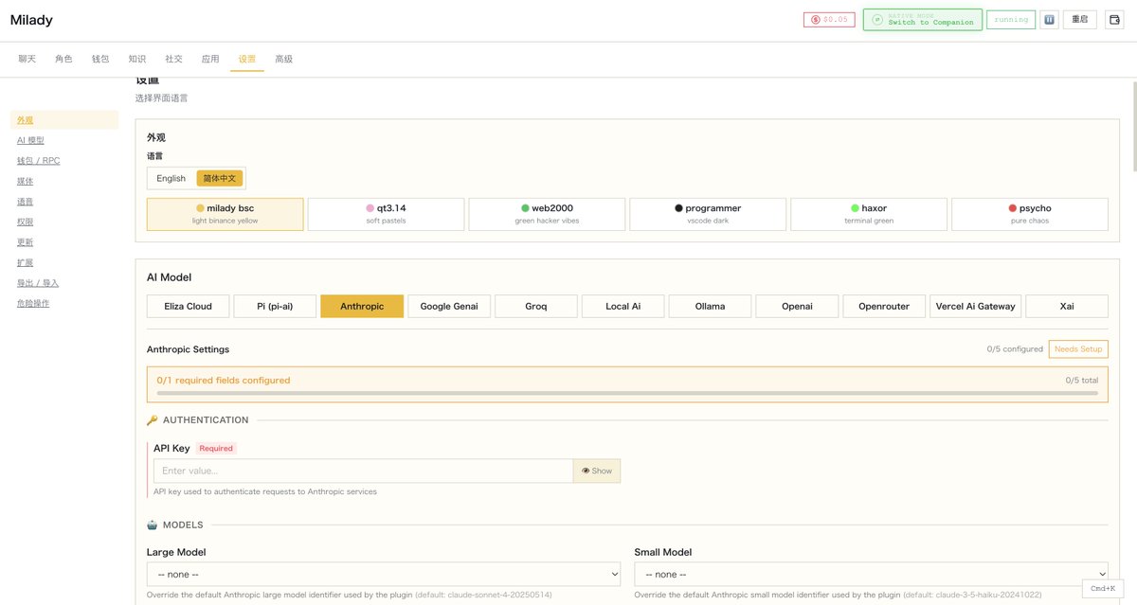Image resolution: width=1137 pixels, height=605 pixels.
Task: Open the 高级 tab
Action: tap(283, 59)
